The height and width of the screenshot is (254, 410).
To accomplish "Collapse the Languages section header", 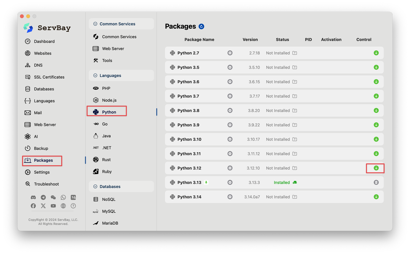I will click(121, 75).
